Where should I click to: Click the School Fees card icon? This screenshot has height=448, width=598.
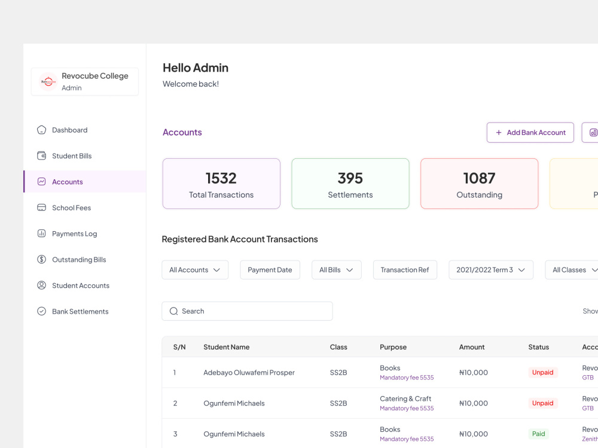[x=42, y=208]
